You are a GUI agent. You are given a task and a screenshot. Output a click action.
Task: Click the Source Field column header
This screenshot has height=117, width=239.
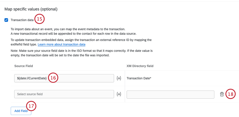pyautogui.click(x=24, y=66)
